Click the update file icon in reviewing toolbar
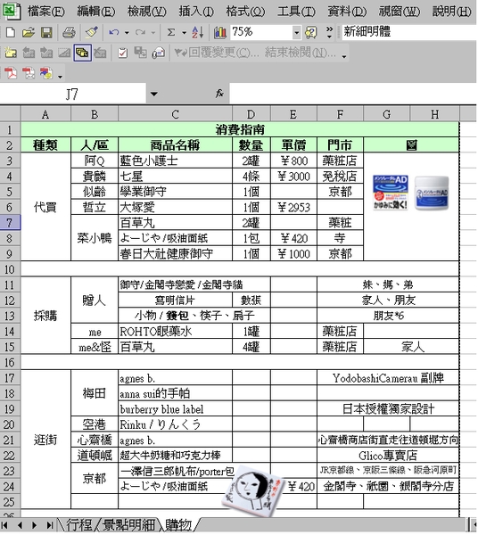Viewport: 478px width, 535px height. click(x=140, y=53)
